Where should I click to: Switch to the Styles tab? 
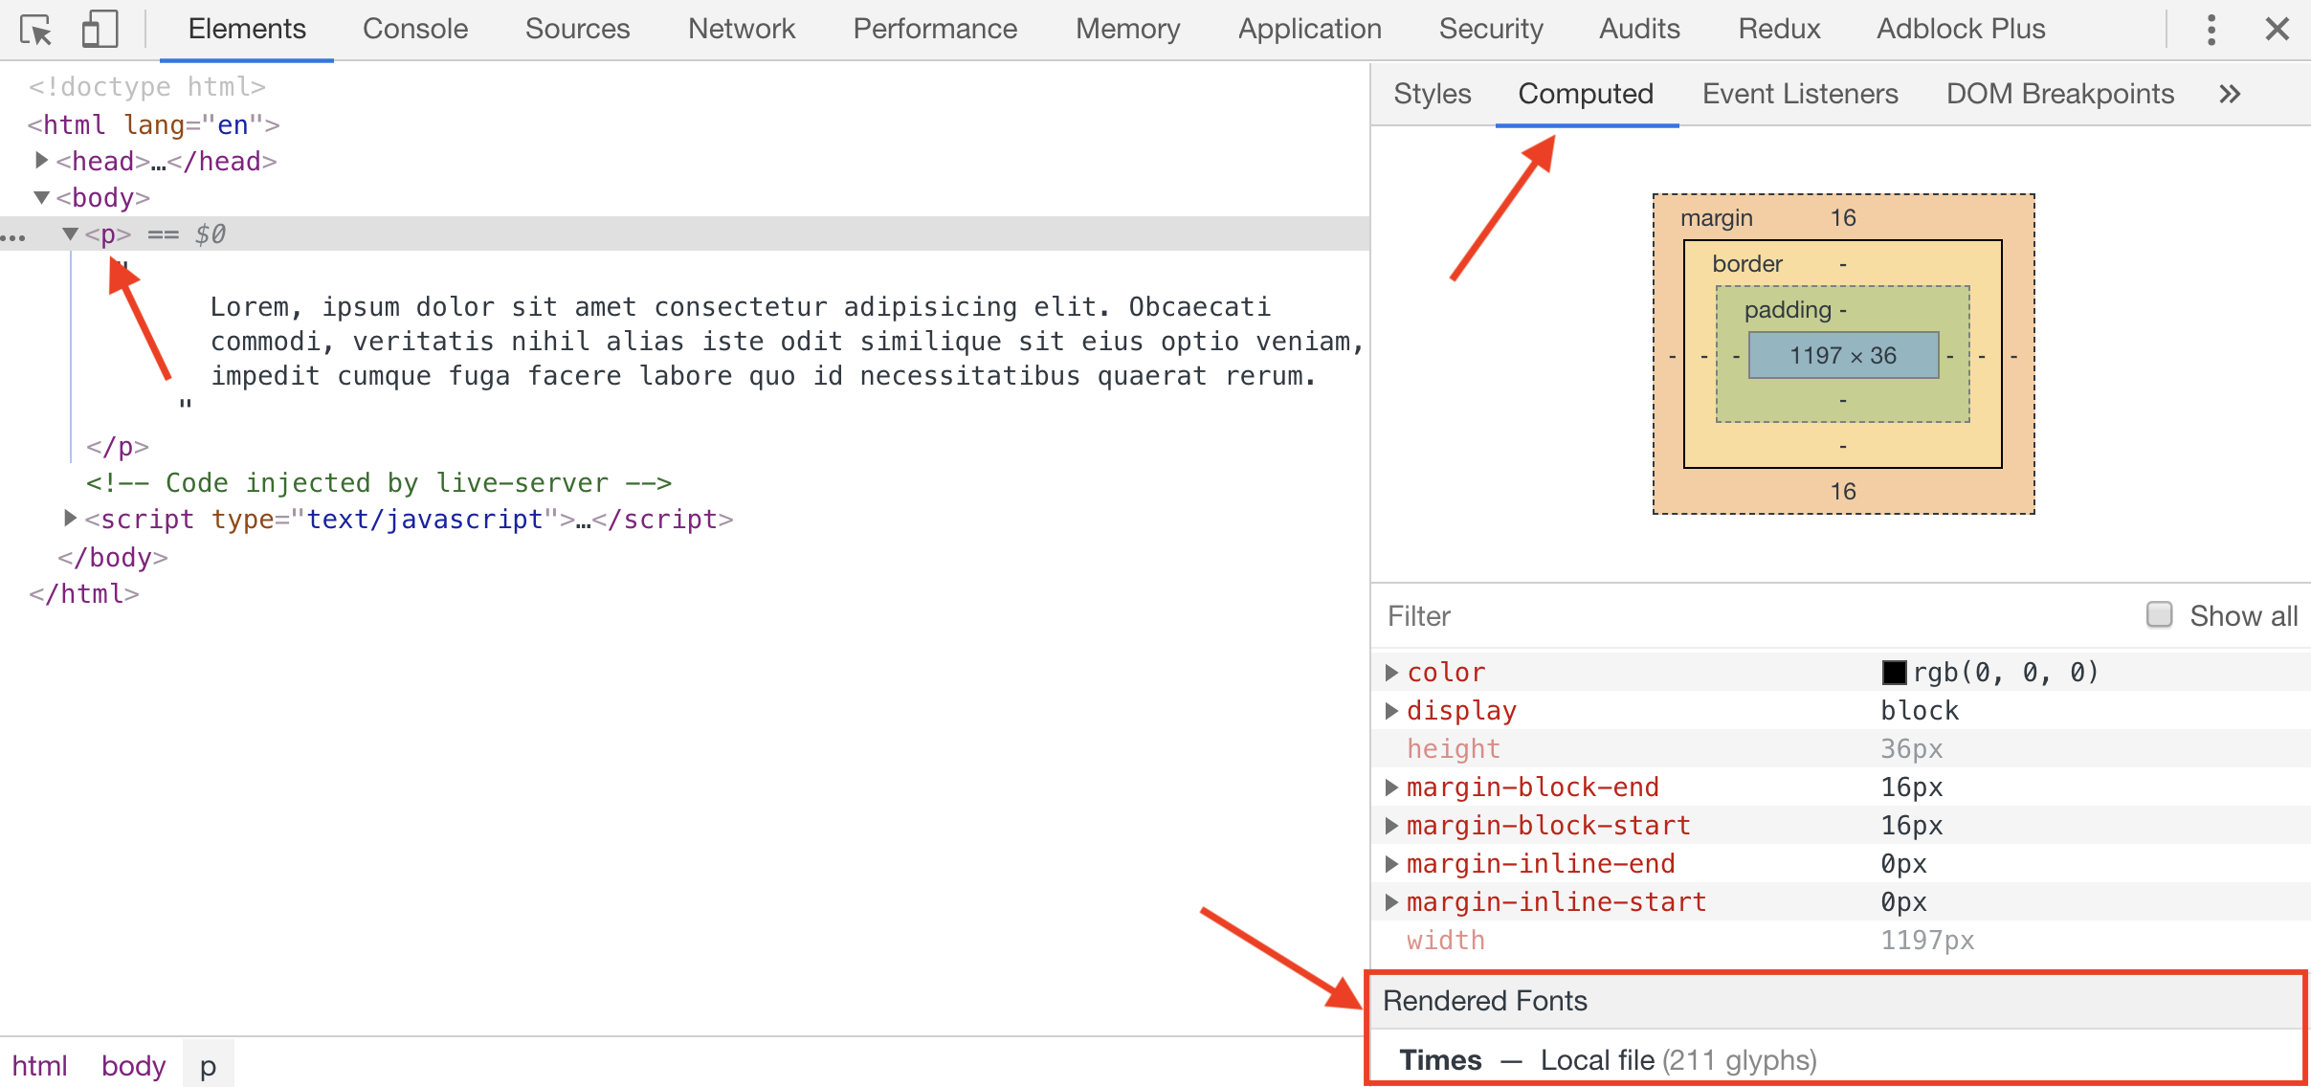tap(1428, 93)
